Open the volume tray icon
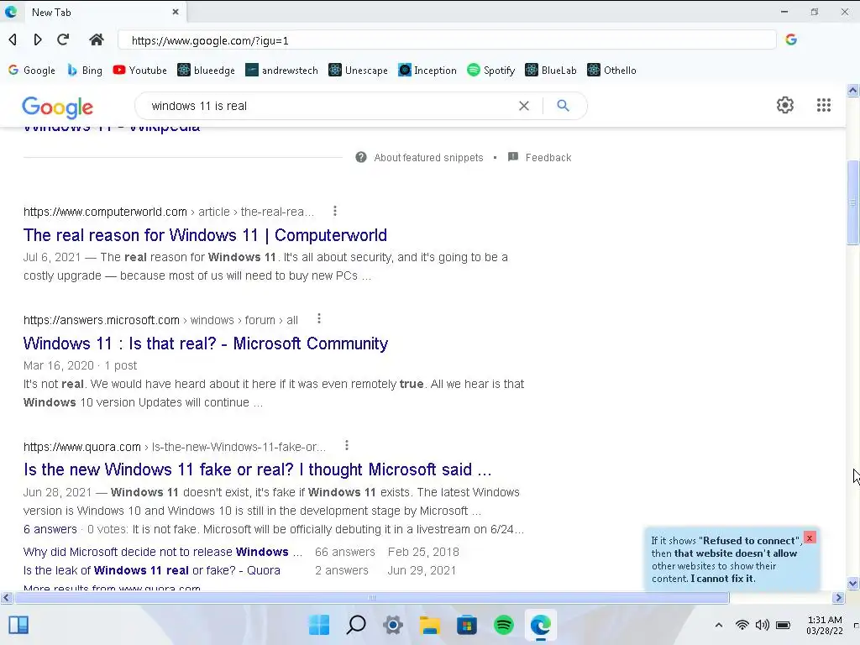This screenshot has height=645, width=860. (x=762, y=625)
